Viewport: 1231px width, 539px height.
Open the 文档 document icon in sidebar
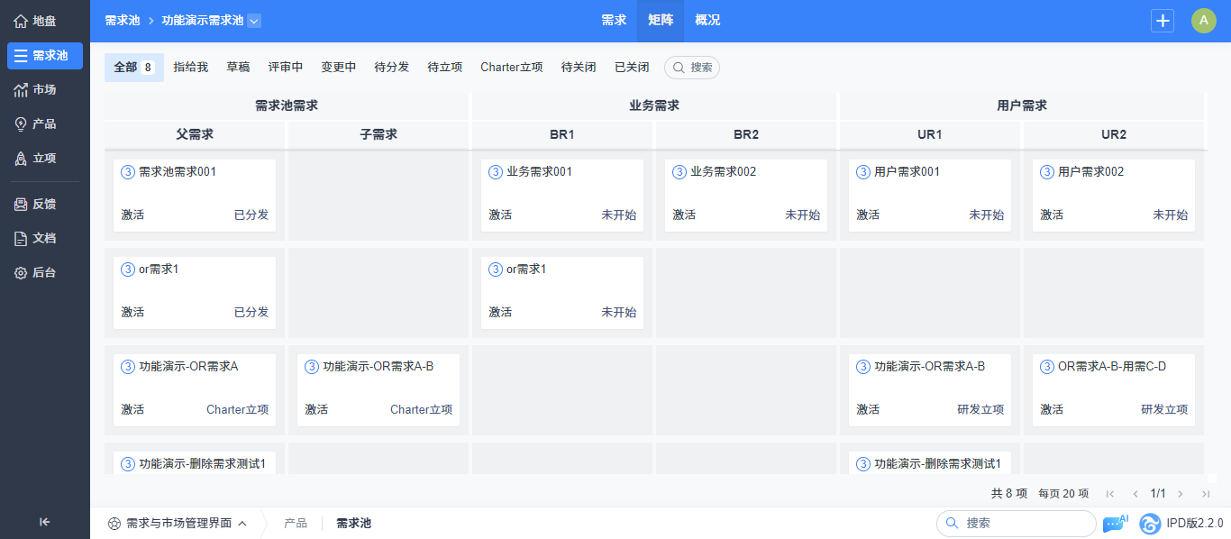coord(21,239)
